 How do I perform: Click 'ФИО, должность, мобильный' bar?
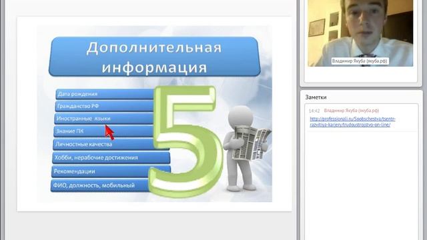[101, 185]
